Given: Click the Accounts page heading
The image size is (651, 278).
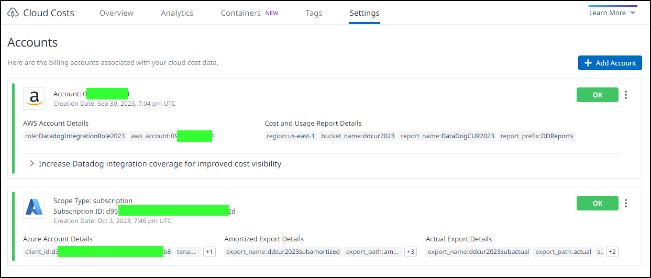Looking at the screenshot, I should 32,42.
